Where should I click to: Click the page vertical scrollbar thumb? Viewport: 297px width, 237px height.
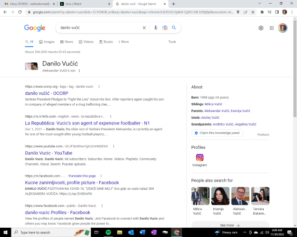click(x=295, y=68)
